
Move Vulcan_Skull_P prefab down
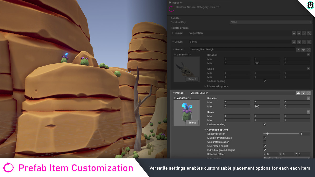click(303, 93)
